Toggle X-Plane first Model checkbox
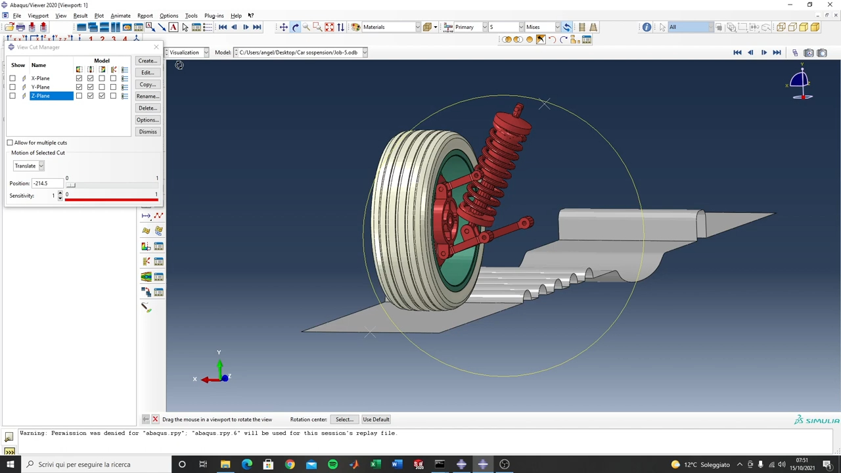This screenshot has width=841, height=473. [79, 78]
